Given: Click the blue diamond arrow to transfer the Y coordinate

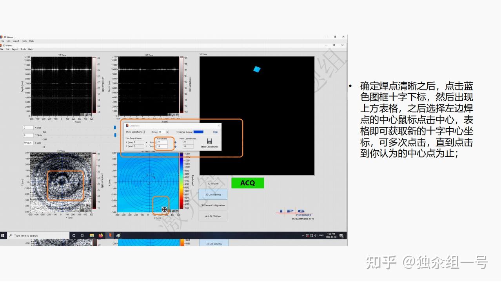Looking at the screenshot, I should pos(176,147).
